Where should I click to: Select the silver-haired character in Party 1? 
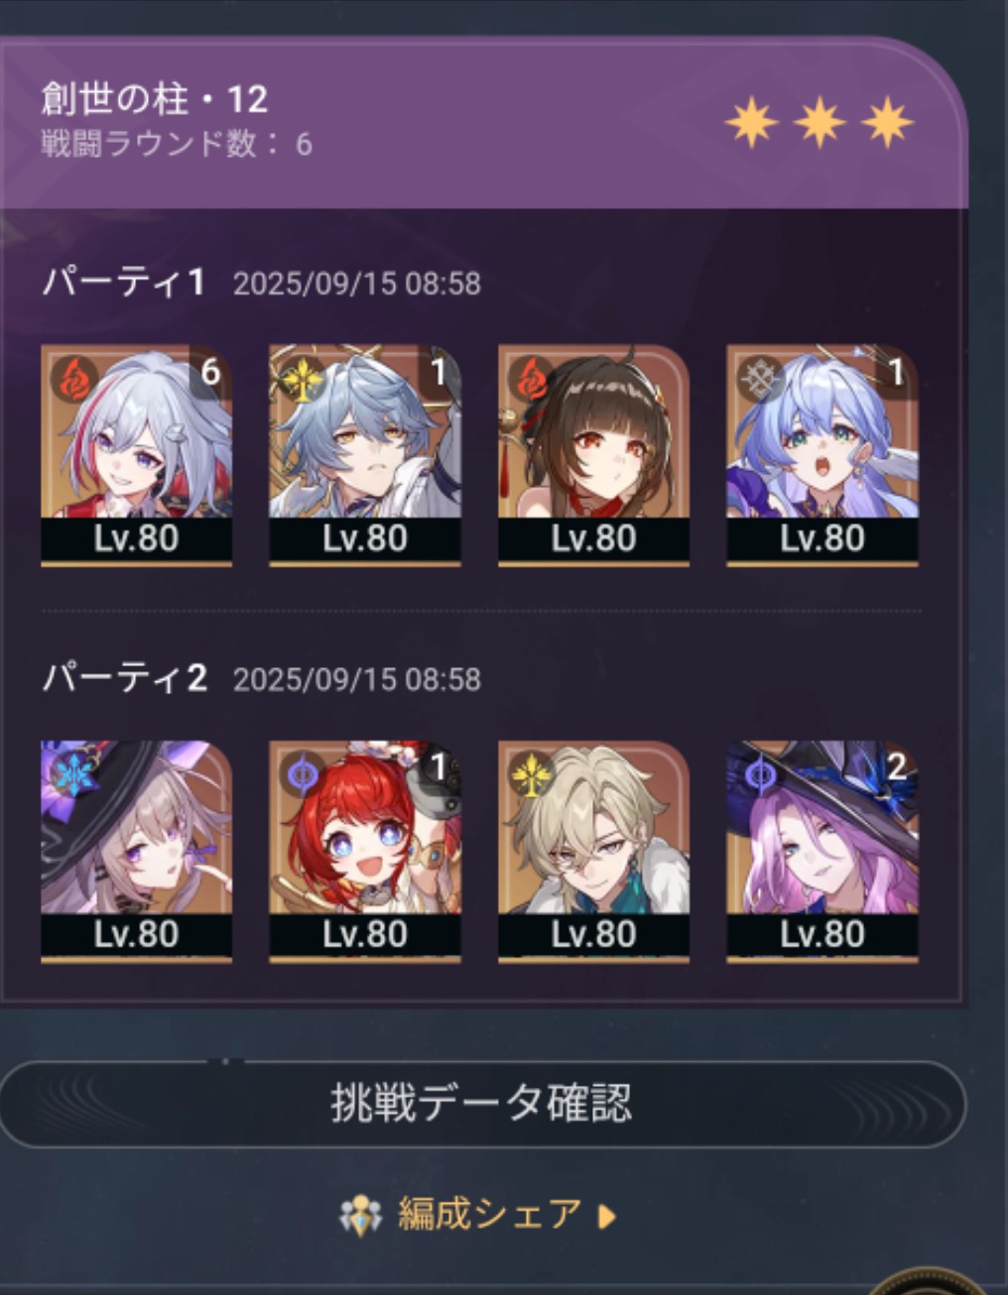(x=136, y=455)
